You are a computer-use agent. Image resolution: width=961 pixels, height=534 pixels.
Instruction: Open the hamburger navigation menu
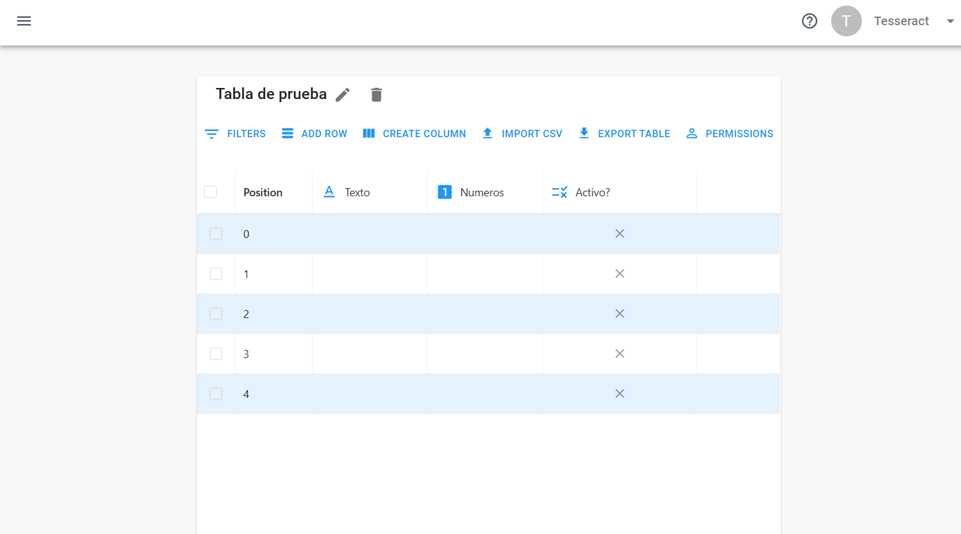point(24,21)
